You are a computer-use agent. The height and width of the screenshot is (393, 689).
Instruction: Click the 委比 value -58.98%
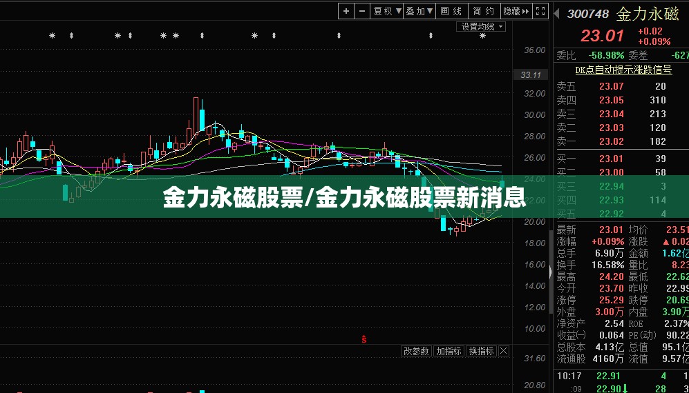click(x=607, y=55)
